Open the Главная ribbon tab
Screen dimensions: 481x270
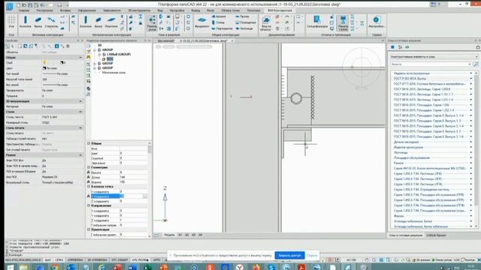[x=24, y=10]
